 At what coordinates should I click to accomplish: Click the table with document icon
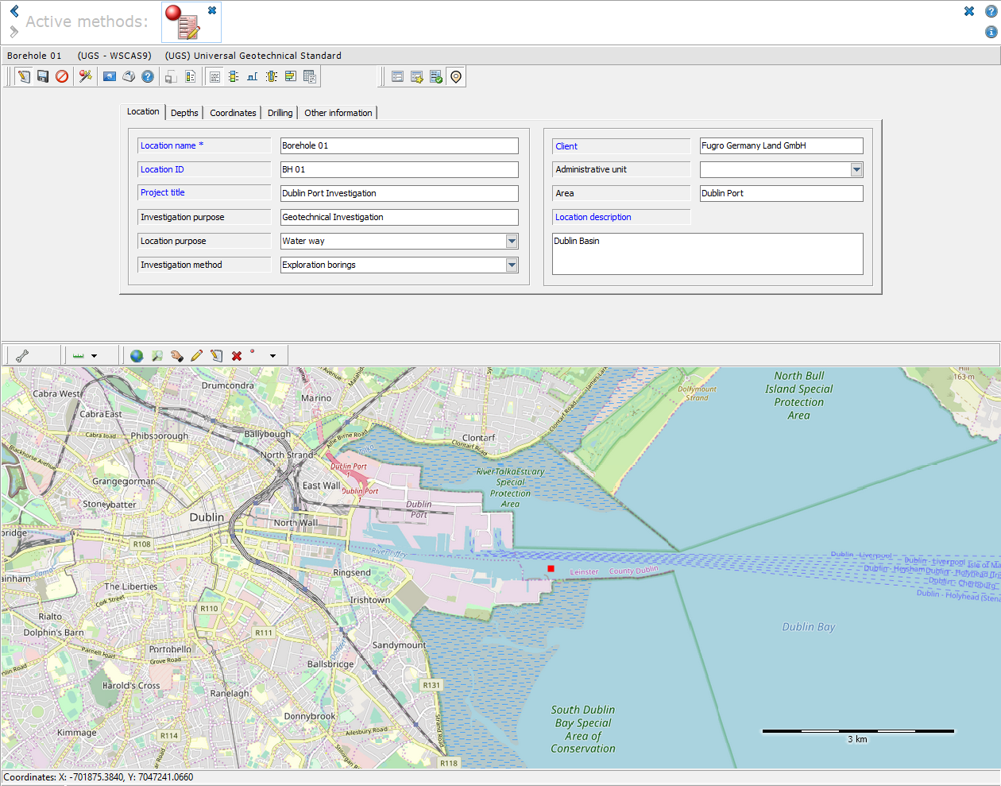[x=310, y=76]
